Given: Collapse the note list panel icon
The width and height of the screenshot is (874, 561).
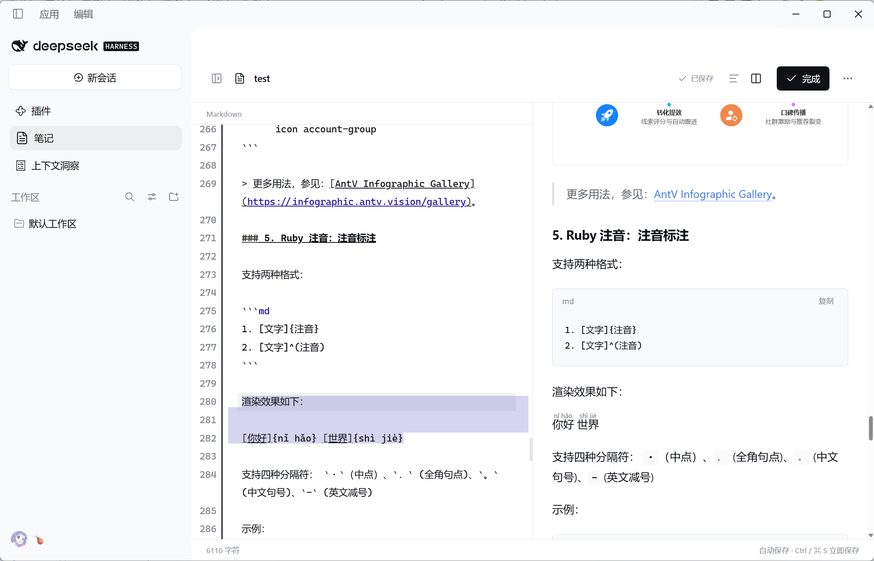Looking at the screenshot, I should [x=217, y=78].
